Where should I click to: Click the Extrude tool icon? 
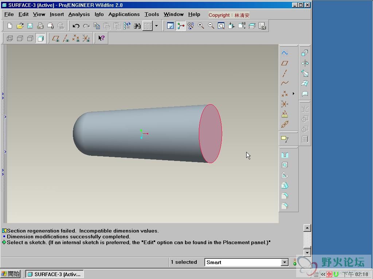pos(305,53)
